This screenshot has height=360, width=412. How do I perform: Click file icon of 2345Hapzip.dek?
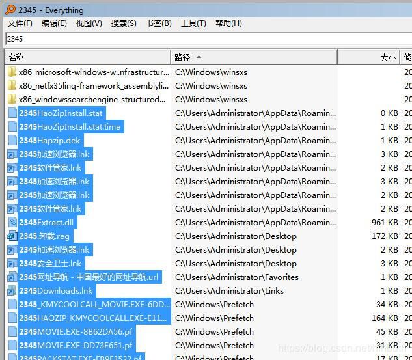[x=12, y=141]
